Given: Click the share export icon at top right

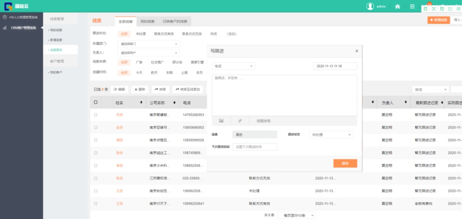Looking at the screenshot, I should pos(450,9).
